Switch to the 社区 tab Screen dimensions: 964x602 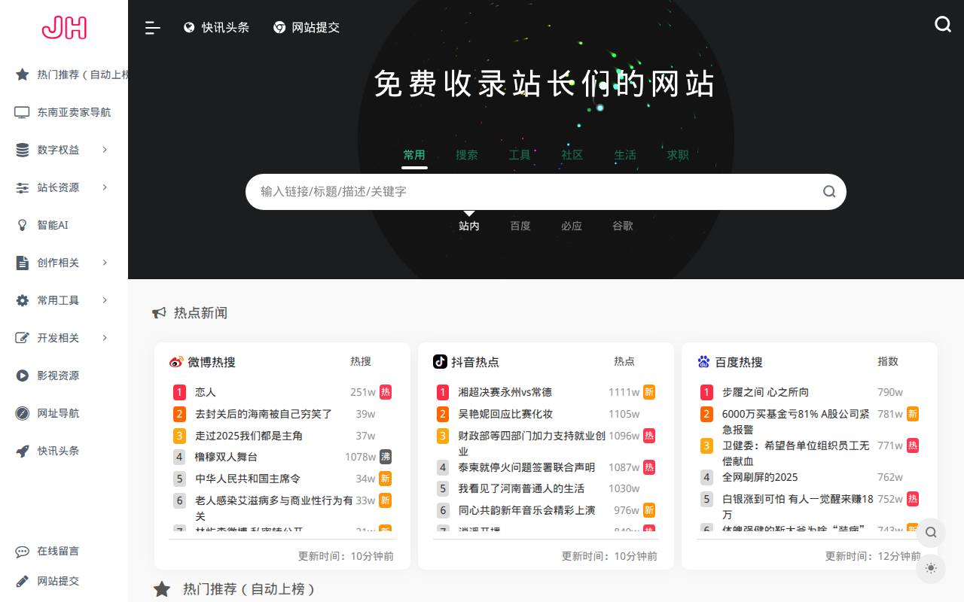[x=572, y=154]
